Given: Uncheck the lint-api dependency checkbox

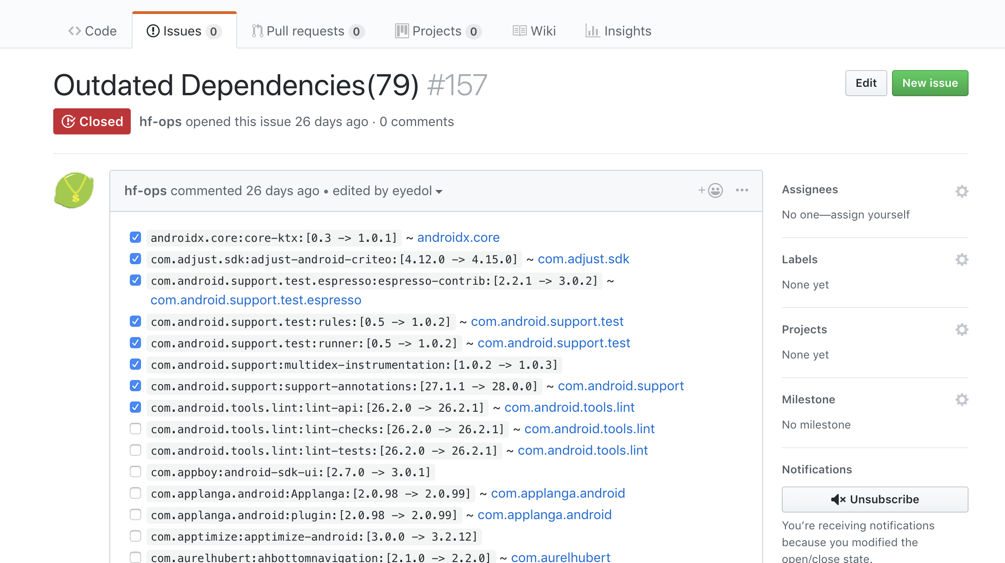Looking at the screenshot, I should click(135, 408).
